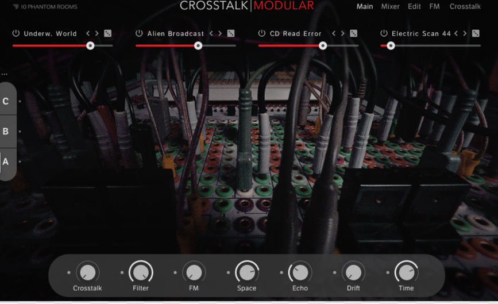498x304 pixels.
Task: Select previous sound for Electric Scan 44
Action: click(456, 33)
